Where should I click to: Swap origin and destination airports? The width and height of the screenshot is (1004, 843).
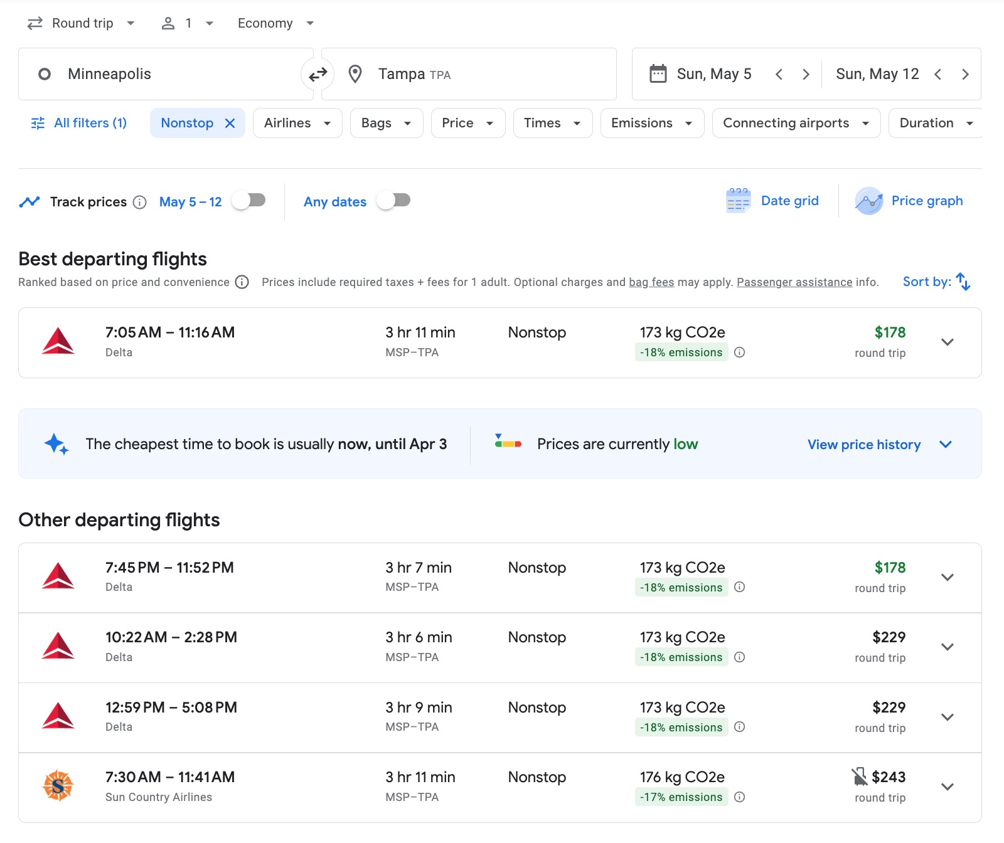click(318, 74)
